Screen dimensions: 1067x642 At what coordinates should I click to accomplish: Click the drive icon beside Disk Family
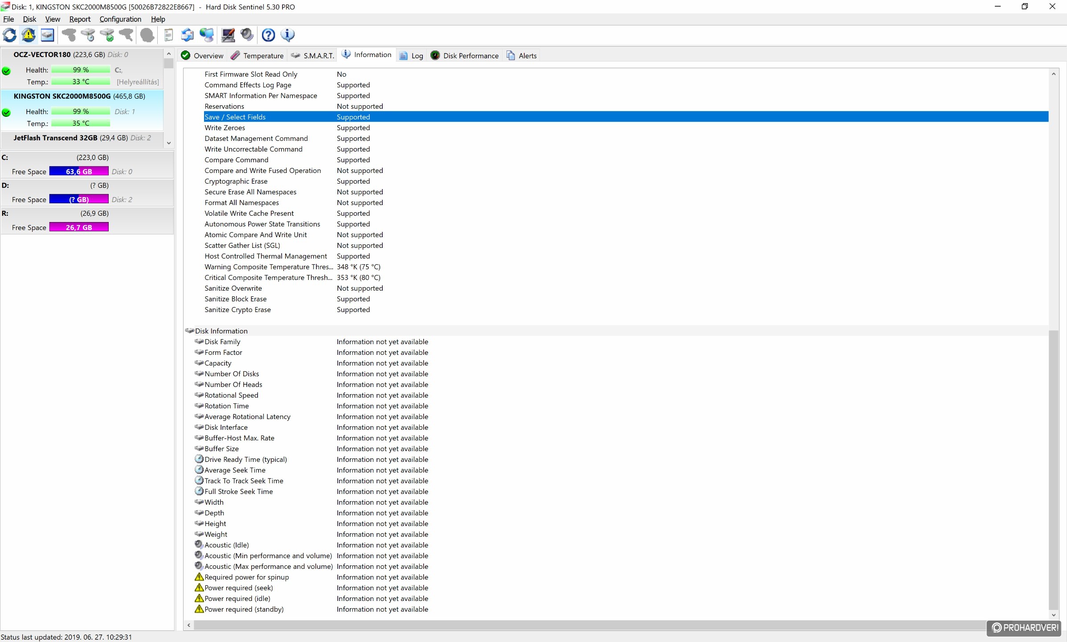pyautogui.click(x=199, y=342)
